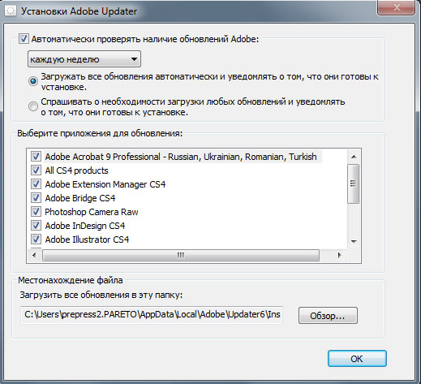Viewport: 421px width, 384px height.
Task: Click the vertical scrollbar up arrow
Action: tap(354, 157)
